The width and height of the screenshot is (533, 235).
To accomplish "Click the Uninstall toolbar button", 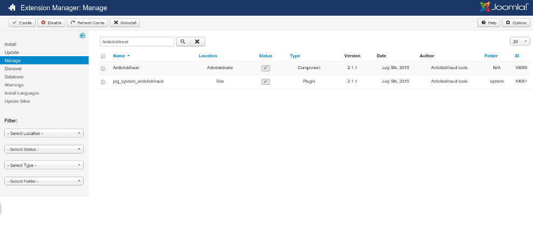I will click(x=124, y=23).
